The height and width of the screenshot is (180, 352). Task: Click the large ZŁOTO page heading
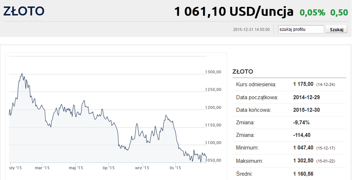click(24, 11)
